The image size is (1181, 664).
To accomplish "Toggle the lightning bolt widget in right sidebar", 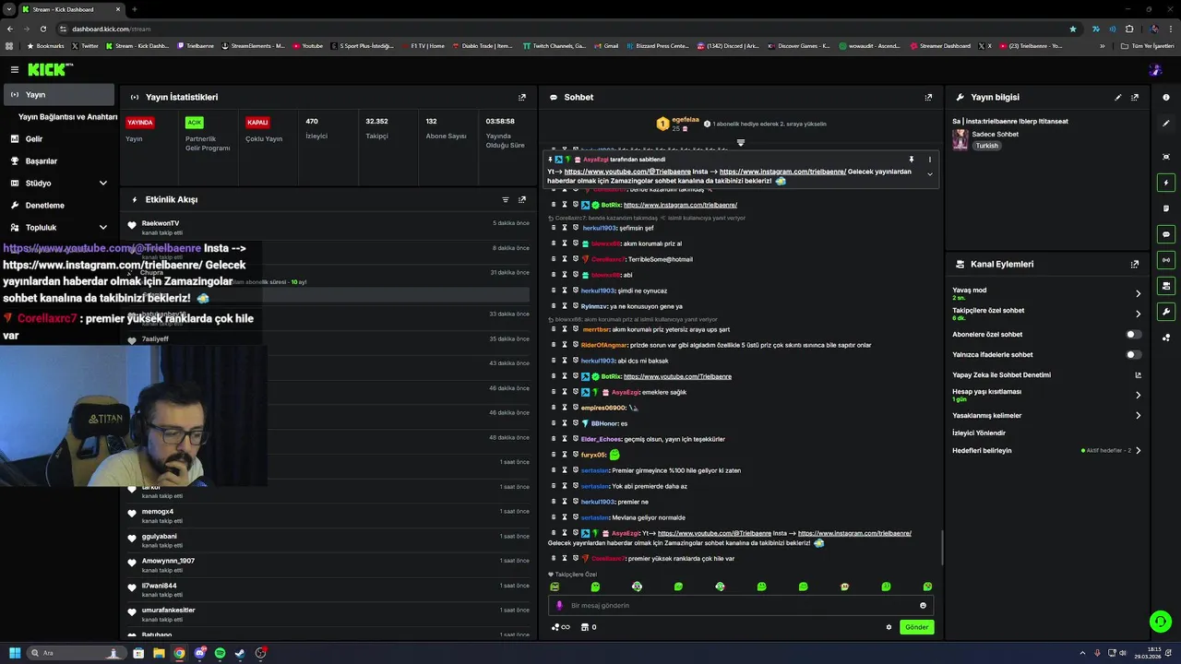I will 1166,183.
